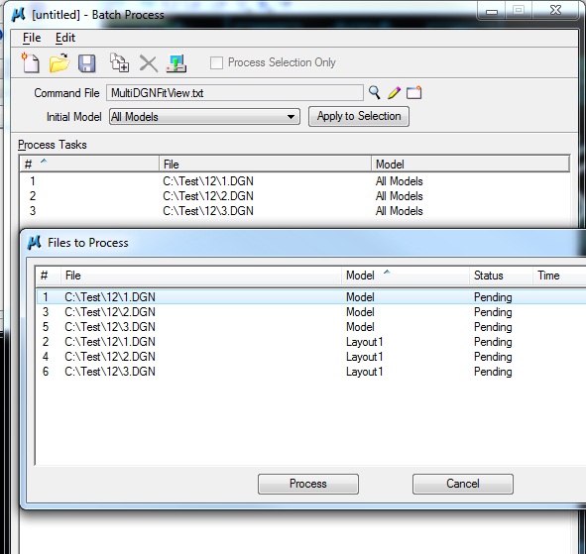Edit command file using pencil icon
This screenshot has height=554, width=586.
point(395,92)
